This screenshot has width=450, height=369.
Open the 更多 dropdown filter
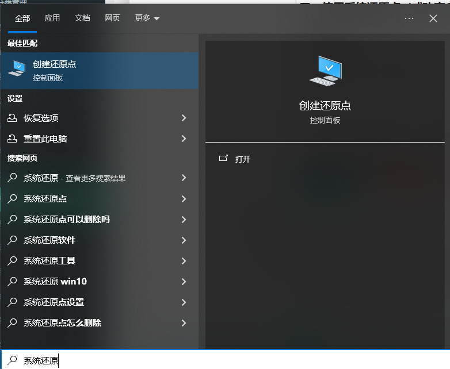pyautogui.click(x=147, y=18)
